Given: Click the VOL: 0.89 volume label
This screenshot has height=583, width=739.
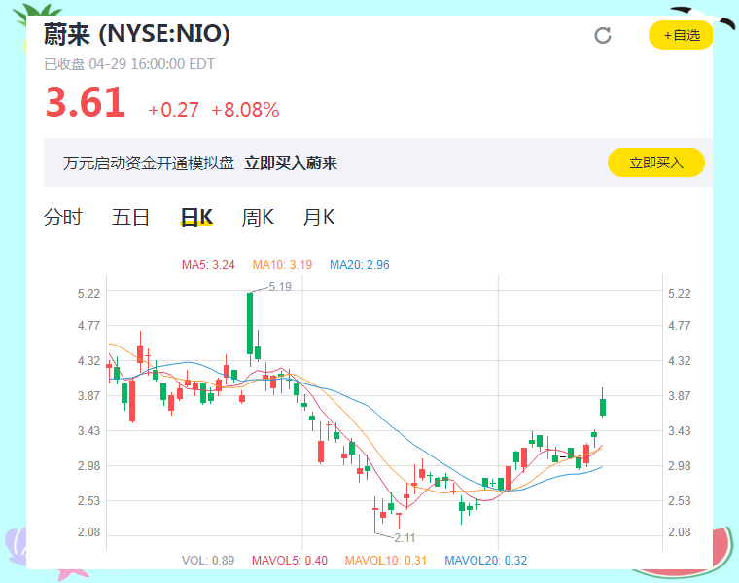Looking at the screenshot, I should coord(208,561).
